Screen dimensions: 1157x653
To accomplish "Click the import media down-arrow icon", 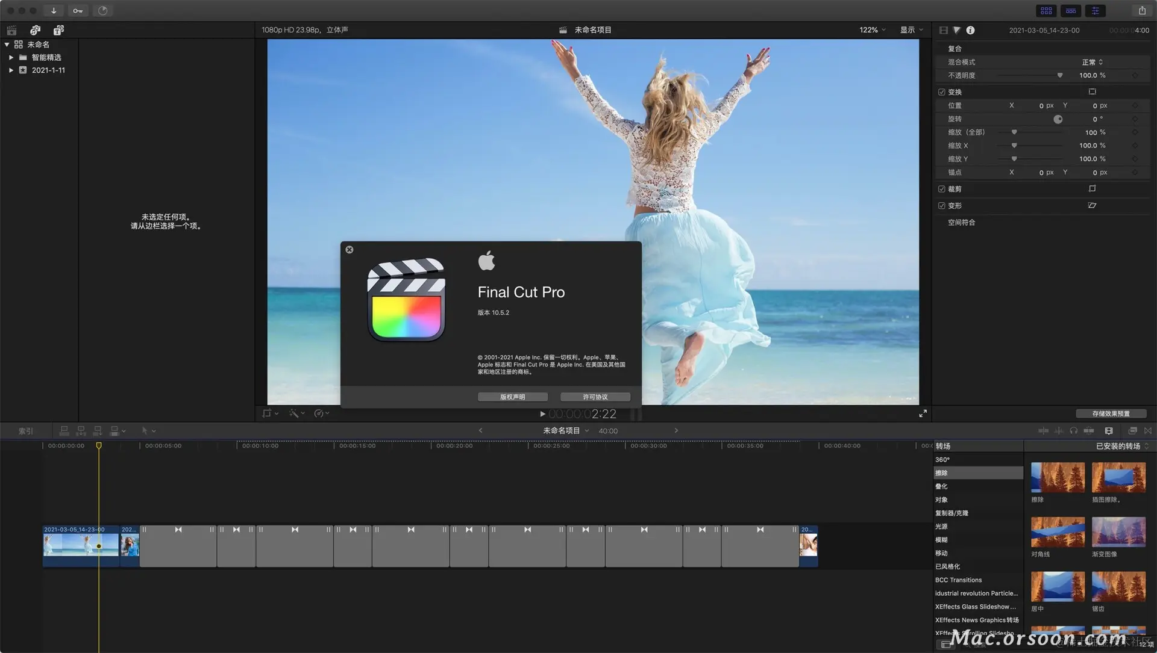I will pyautogui.click(x=54, y=10).
